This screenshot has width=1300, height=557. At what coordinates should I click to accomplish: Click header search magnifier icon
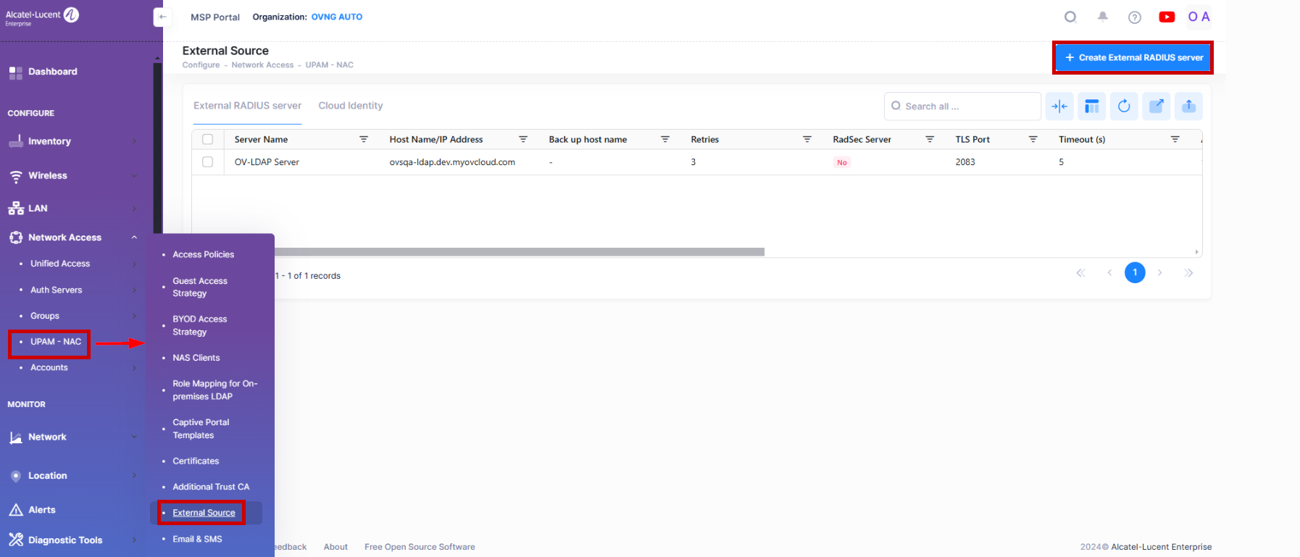[1070, 17]
